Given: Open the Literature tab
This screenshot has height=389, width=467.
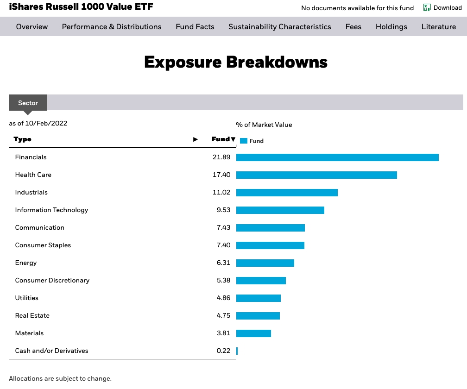Looking at the screenshot, I should (438, 27).
